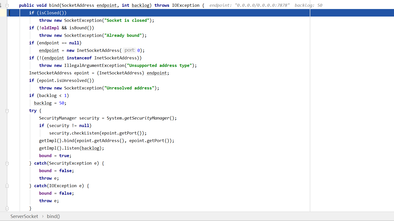The image size is (394, 221).
Task: Click inline debug value endpoint: "0.0.0.0/0.0.0.0:7878"
Action: (249, 5)
